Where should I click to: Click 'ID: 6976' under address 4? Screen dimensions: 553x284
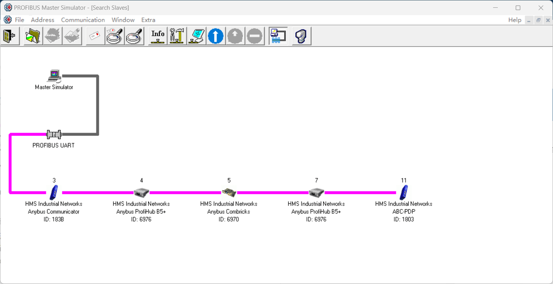point(141,219)
